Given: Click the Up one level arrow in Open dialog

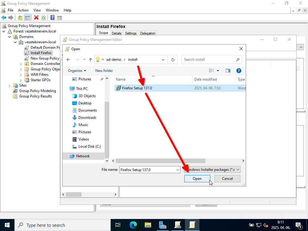Looking at the screenshot, I should 90,60.
